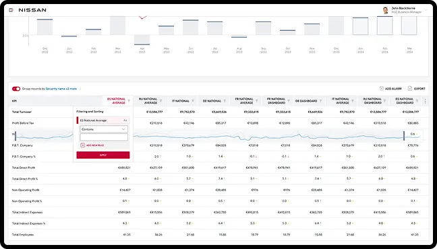Select the May 2023 chart bar
Screen dimensions: 437x249
click(166, 30)
